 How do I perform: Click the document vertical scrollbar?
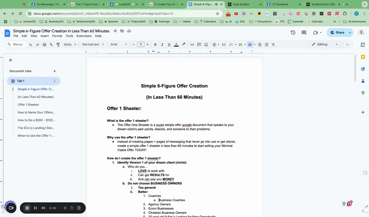(355, 68)
